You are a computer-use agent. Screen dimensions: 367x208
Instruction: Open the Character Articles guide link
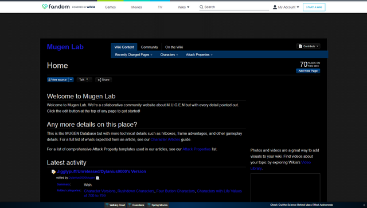pyautogui.click(x=165, y=139)
